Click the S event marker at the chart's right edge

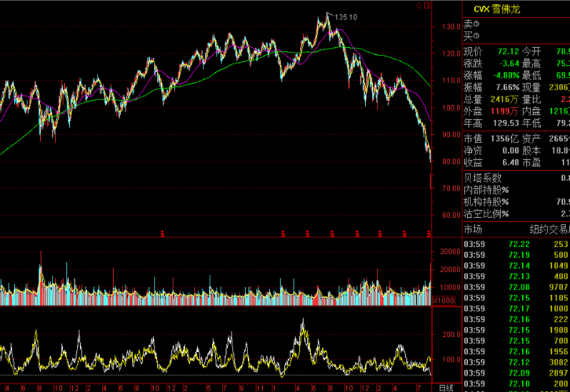tap(429, 234)
